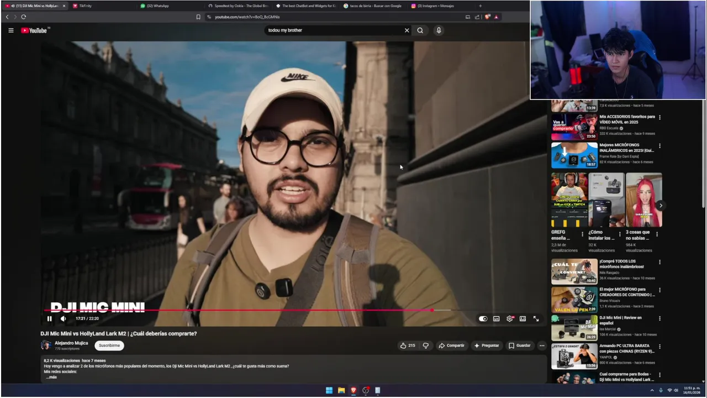Viewport: 707px width, 398px height.
Task: Open share icon in address bar
Action: click(477, 17)
